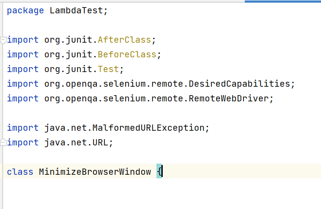Click the blue active tab underline at top
This screenshot has height=209, width=321.
283,1
